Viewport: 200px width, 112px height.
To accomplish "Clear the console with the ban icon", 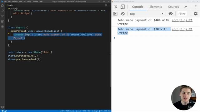I will [x=123, y=14].
